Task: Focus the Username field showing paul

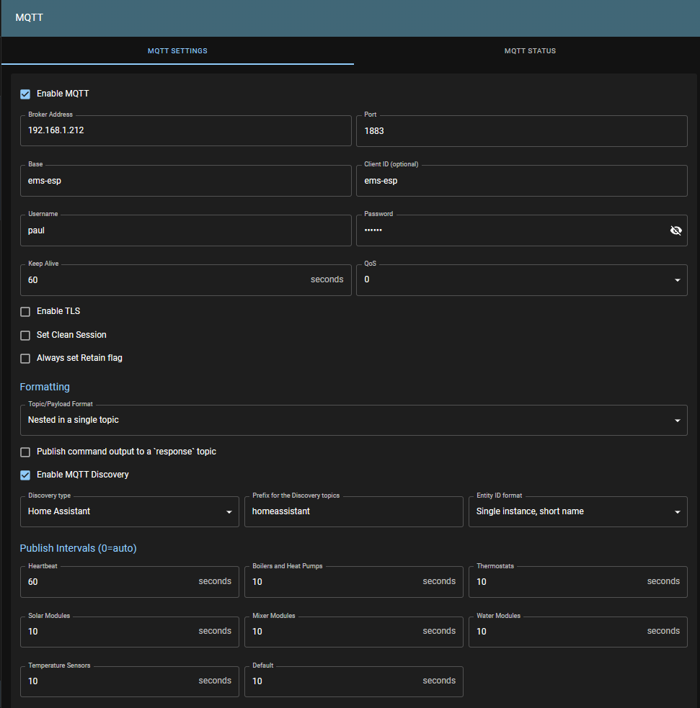Action: [185, 230]
